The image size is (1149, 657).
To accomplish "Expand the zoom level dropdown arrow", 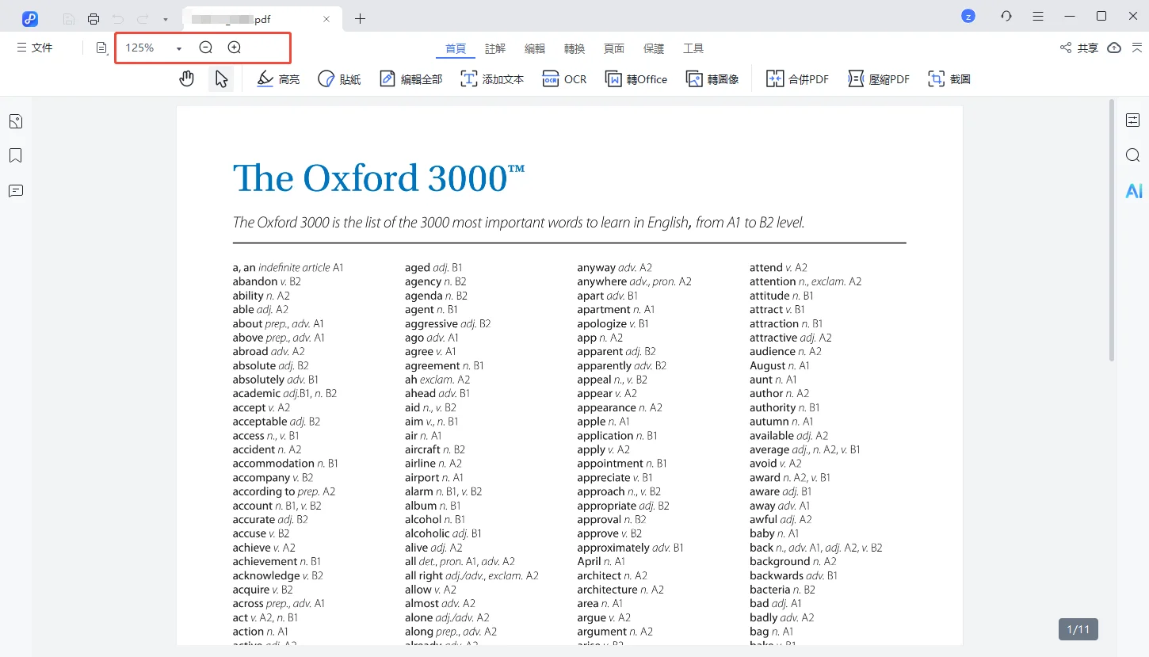I will (x=179, y=49).
